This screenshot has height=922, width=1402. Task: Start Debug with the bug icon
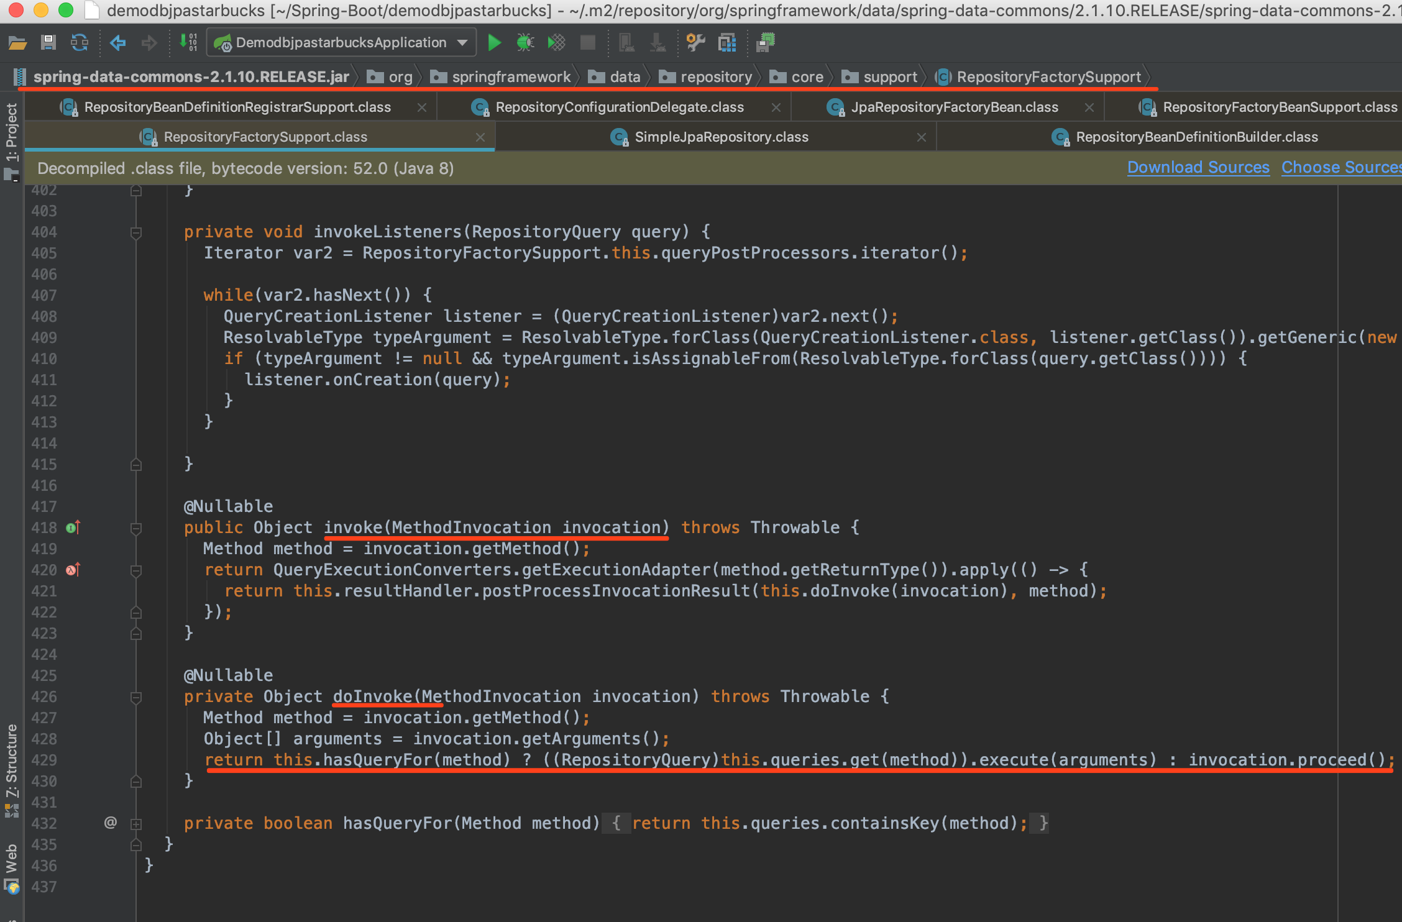525,42
